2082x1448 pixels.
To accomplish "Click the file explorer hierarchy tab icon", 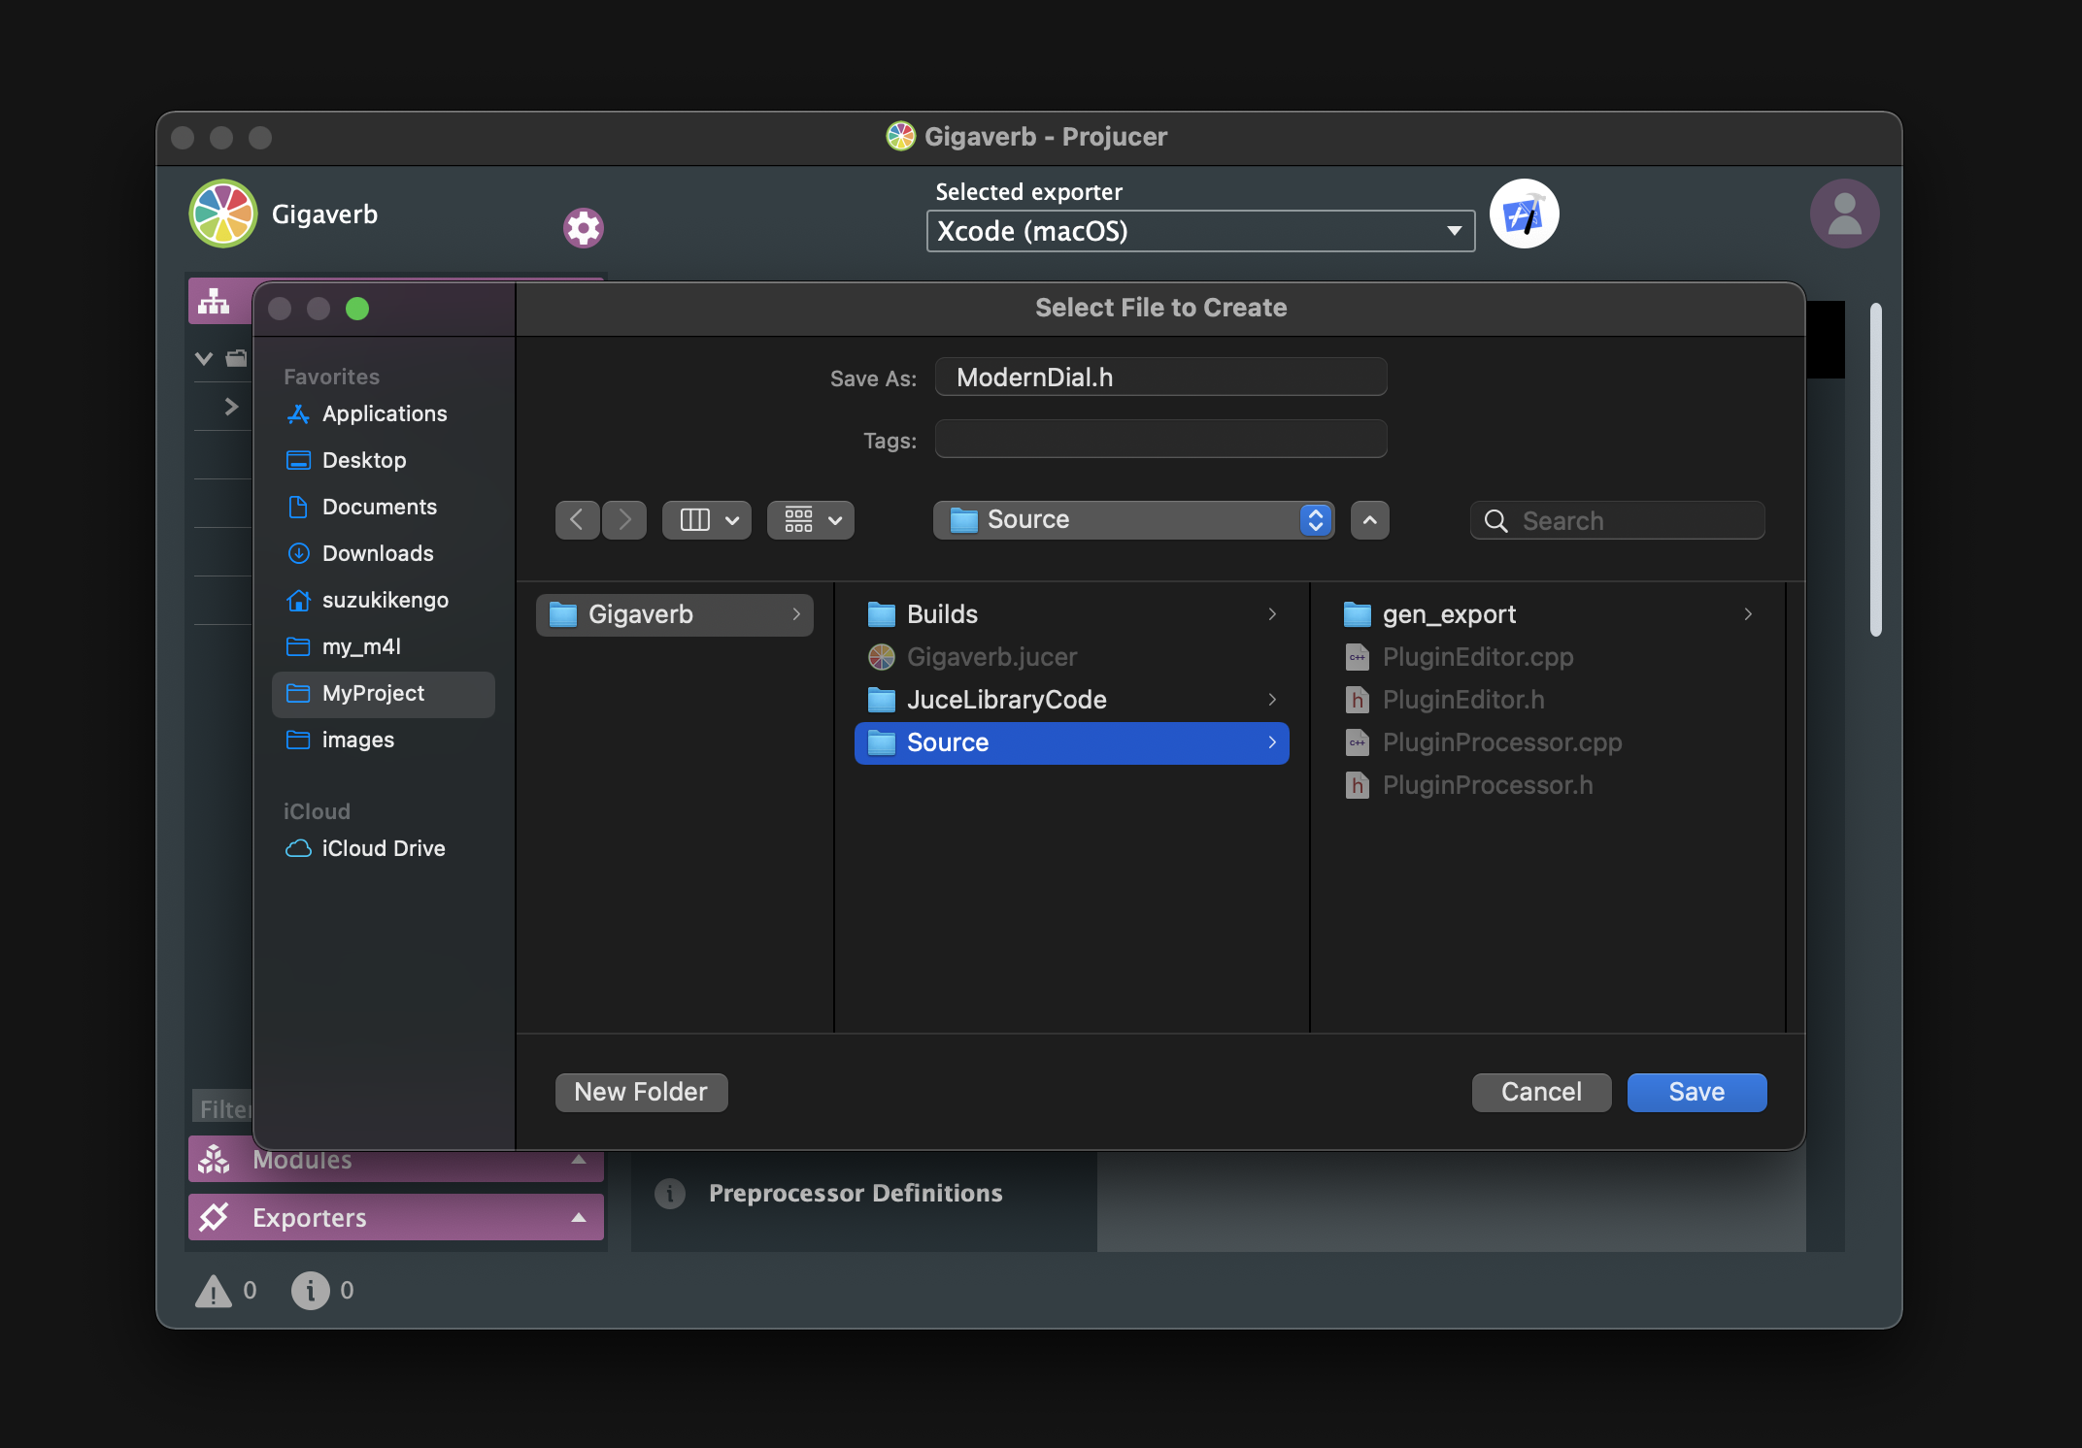I will (214, 303).
